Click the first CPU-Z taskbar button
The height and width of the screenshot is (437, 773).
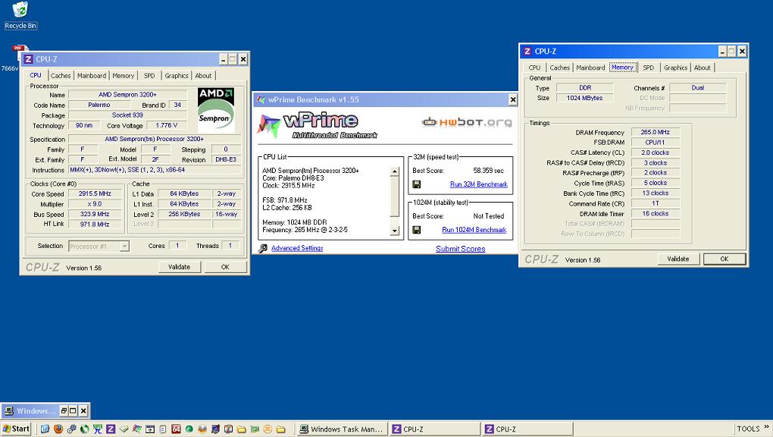434,429
